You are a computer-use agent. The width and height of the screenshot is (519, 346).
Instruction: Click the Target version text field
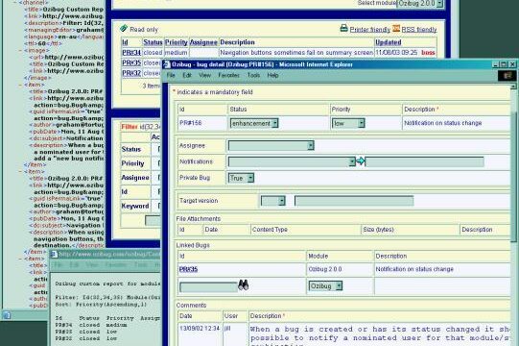(x=354, y=201)
